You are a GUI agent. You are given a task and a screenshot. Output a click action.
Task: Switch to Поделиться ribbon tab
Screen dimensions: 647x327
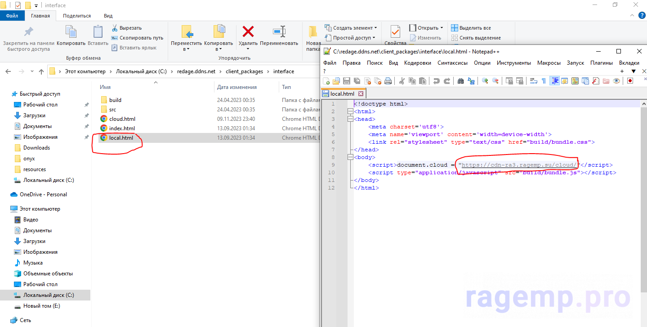tap(77, 16)
